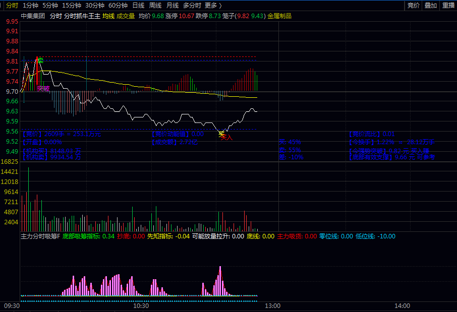Click the 分时抓牛王主 indicator name
The width and height of the screenshot is (457, 312).
(x=82, y=16)
